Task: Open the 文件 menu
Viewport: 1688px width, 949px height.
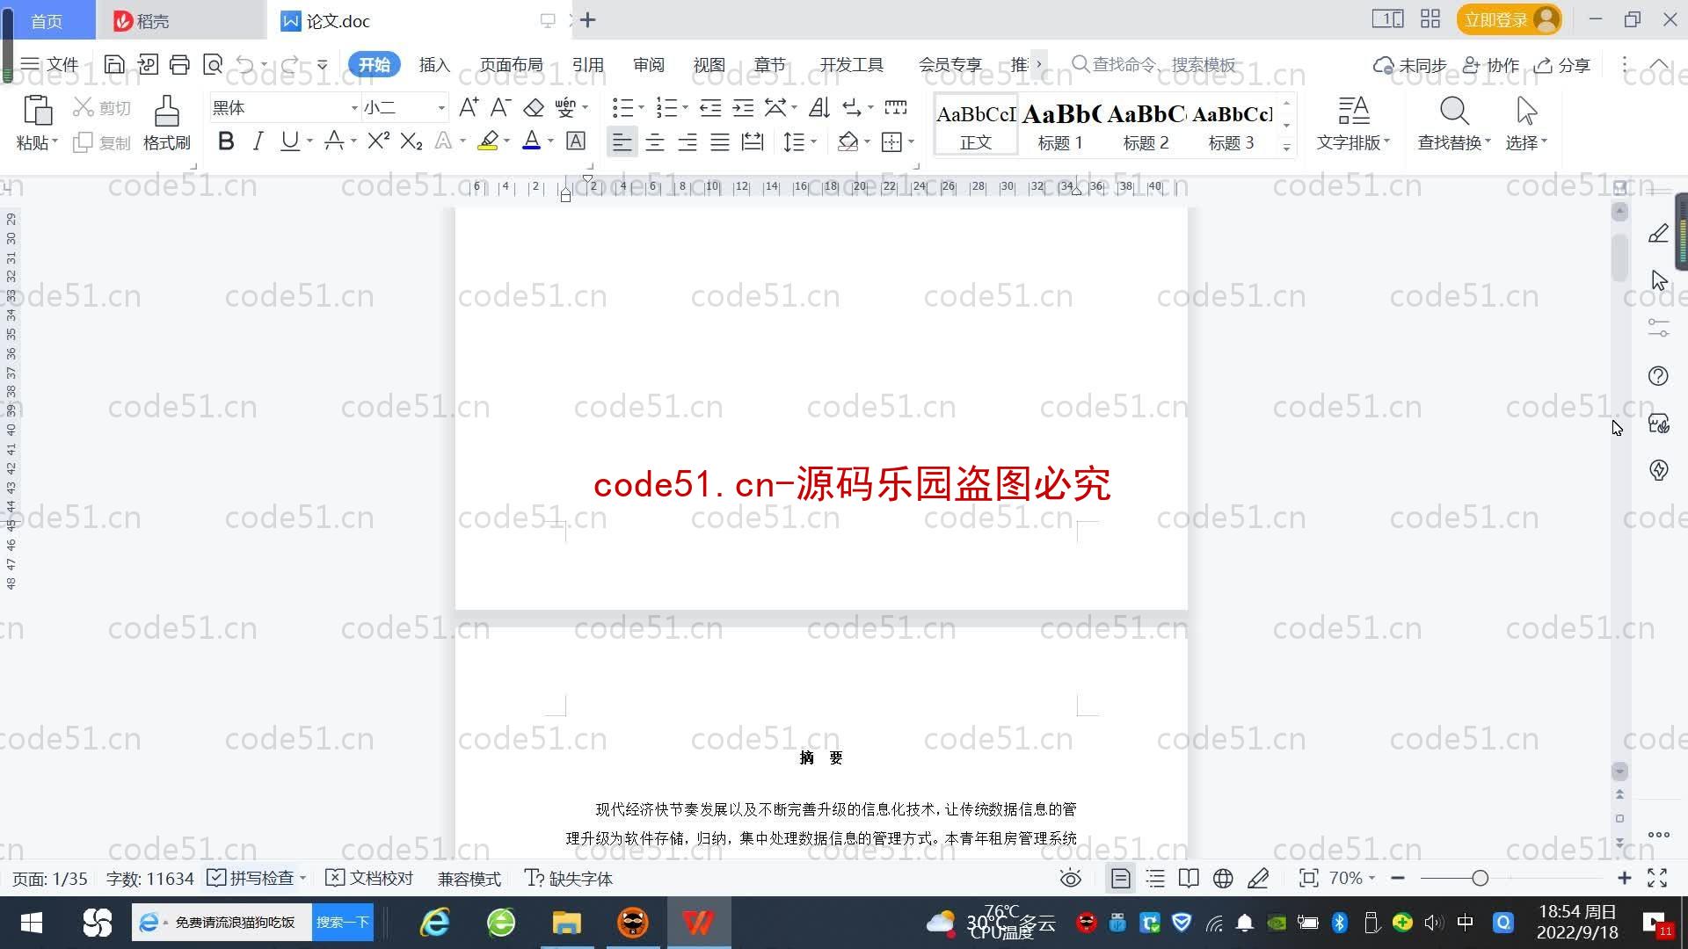Action: 50,64
